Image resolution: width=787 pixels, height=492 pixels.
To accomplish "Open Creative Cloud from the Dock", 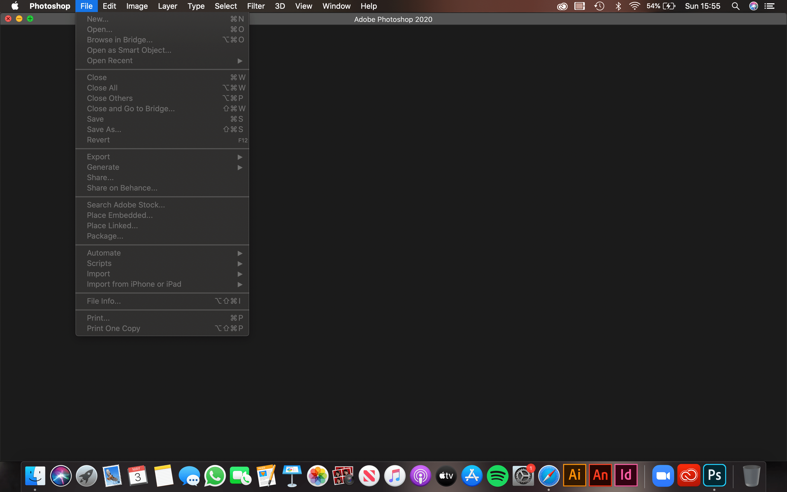I will click(x=690, y=475).
